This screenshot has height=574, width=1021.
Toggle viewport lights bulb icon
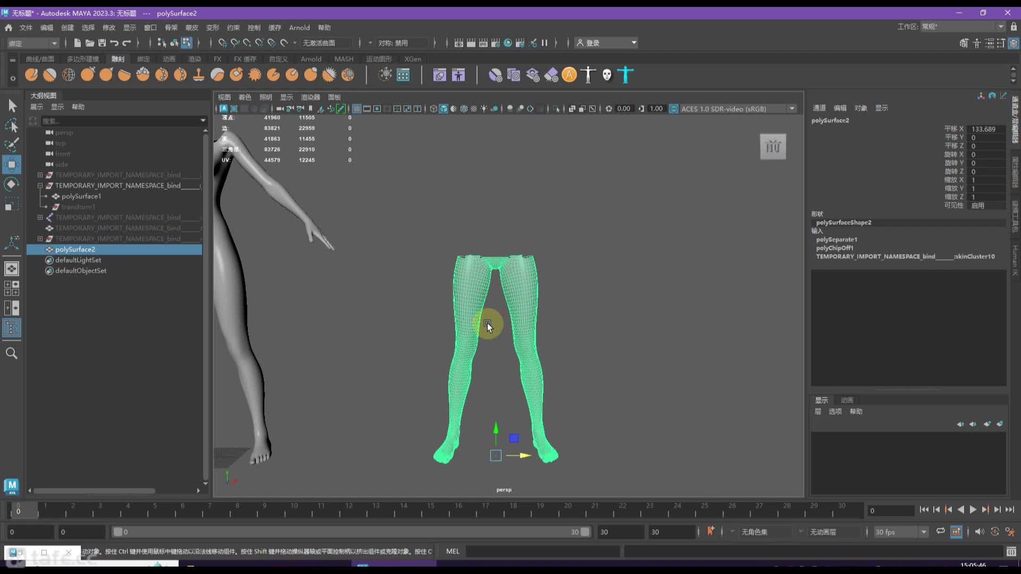tap(484, 108)
